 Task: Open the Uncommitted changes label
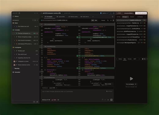point(129,13)
